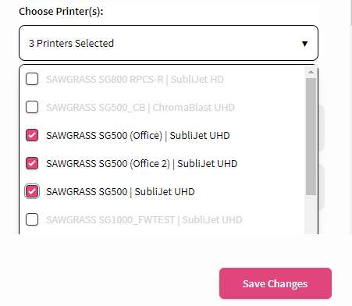Deselect the SG500 (Office 2) checkbox
Viewport: 352px width, 306px height.
(x=32, y=163)
